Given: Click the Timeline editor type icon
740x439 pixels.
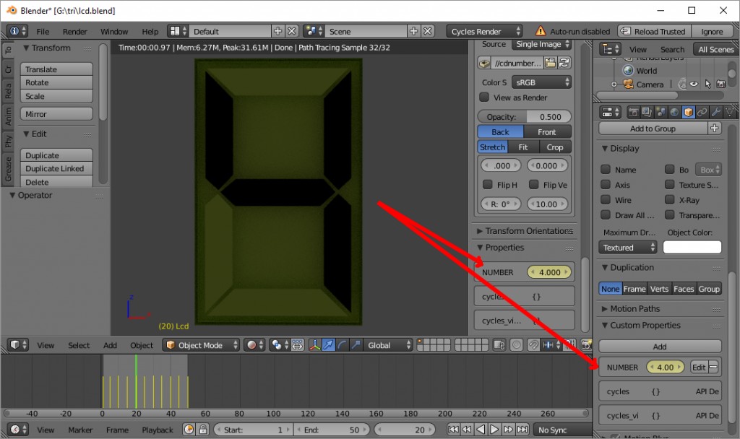Looking at the screenshot, I should coord(14,430).
